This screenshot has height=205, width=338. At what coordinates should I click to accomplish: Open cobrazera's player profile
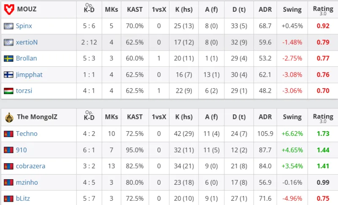point(30,166)
